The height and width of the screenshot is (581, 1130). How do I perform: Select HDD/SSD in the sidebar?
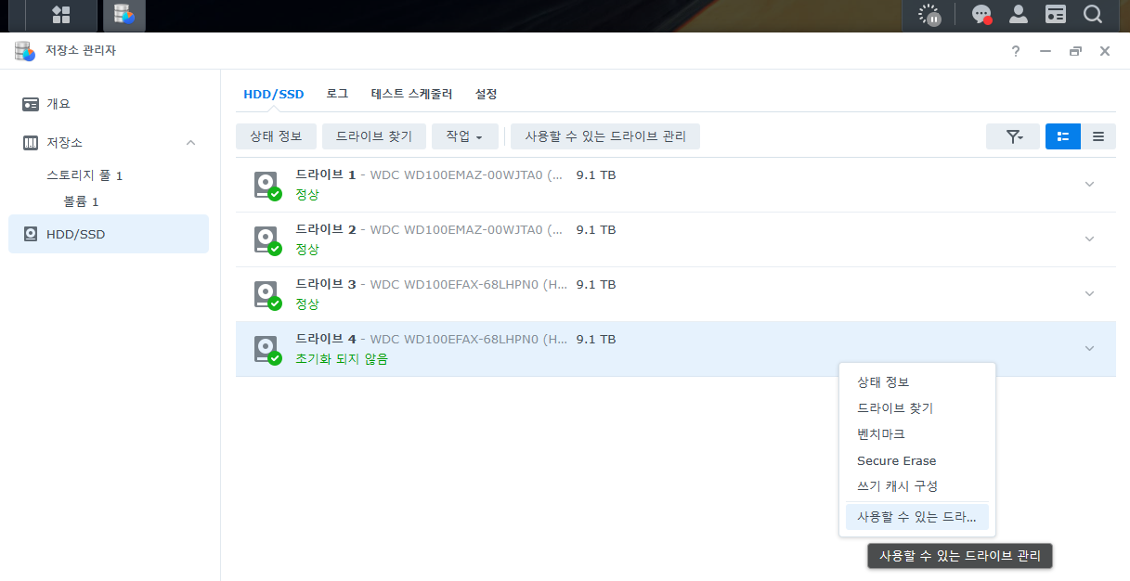coord(109,234)
